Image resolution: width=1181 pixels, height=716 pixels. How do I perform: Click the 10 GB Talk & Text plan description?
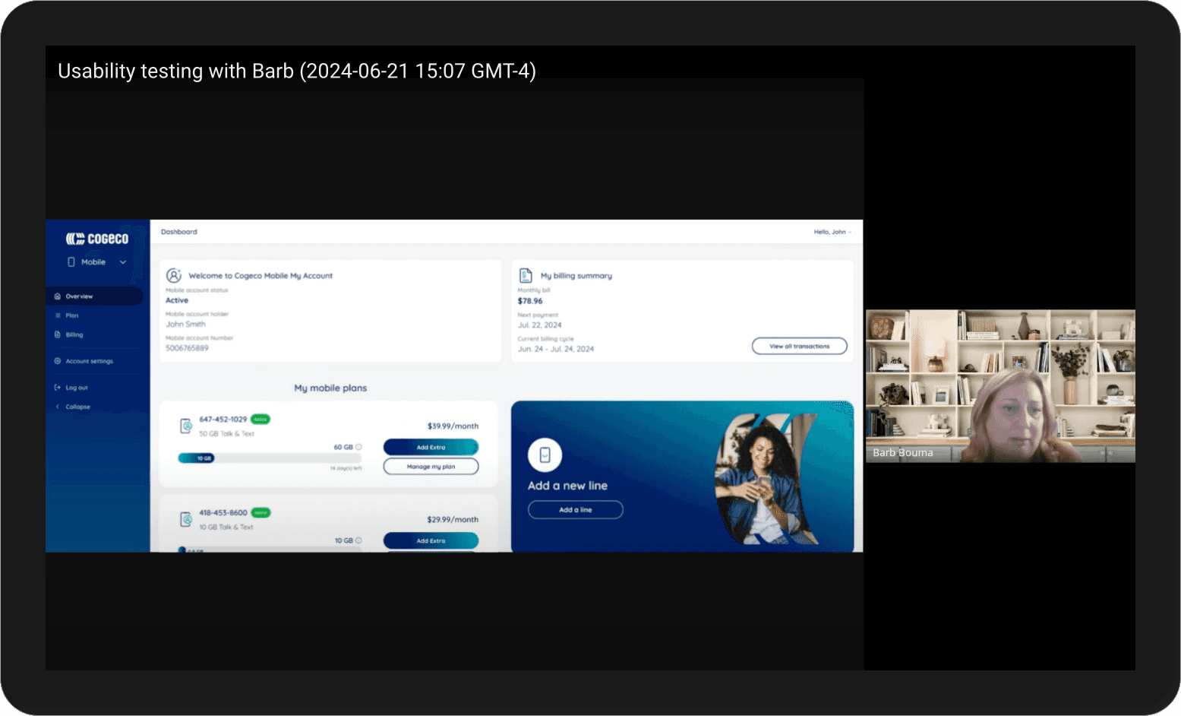point(226,527)
